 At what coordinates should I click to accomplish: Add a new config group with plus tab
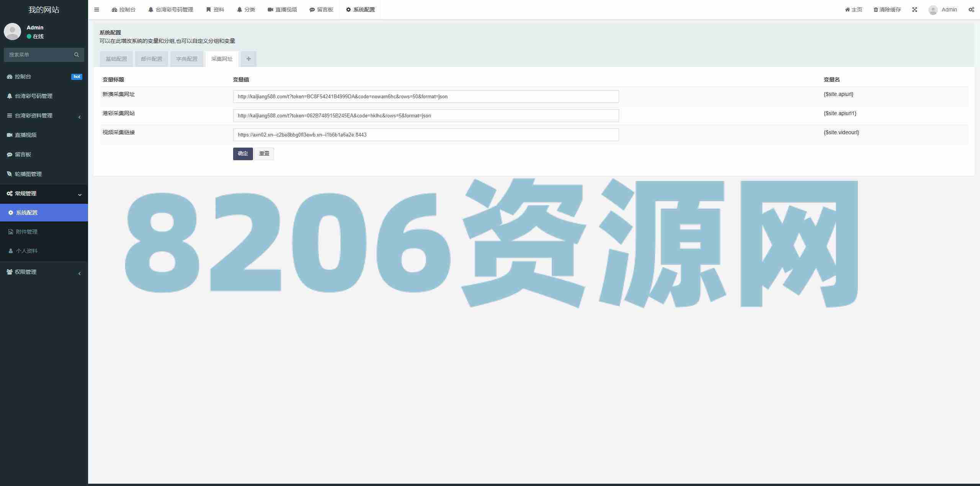(x=249, y=59)
